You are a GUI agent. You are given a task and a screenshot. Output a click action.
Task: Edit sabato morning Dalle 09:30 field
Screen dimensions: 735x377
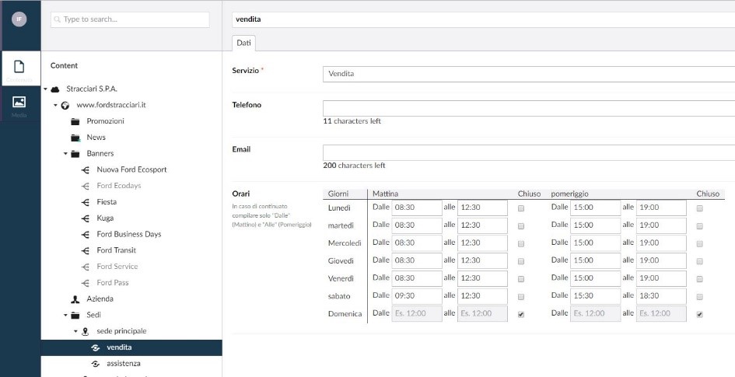tap(417, 296)
